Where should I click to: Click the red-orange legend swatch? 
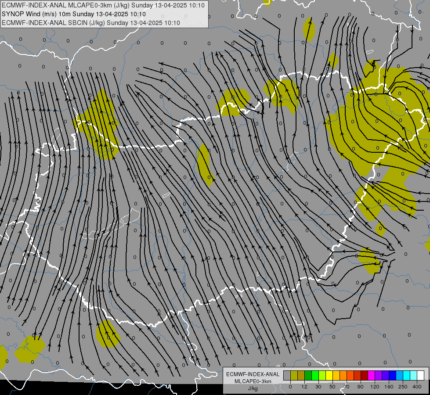[x=350, y=375]
